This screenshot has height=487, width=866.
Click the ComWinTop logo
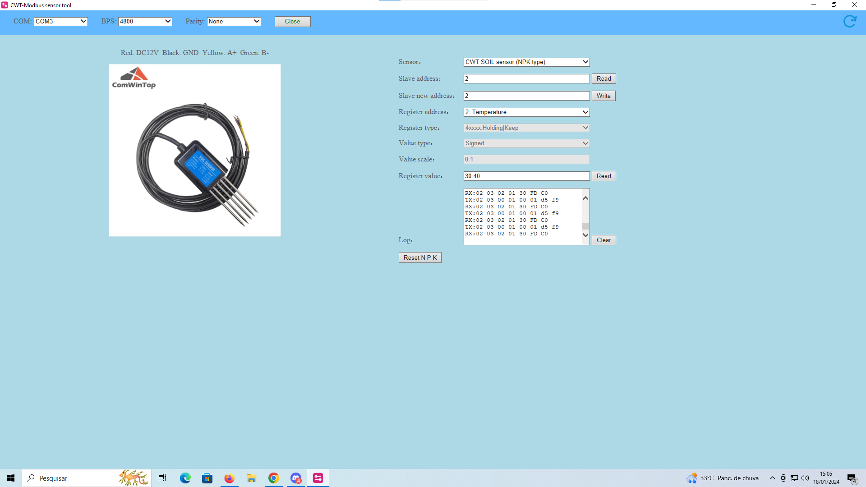pos(134,78)
